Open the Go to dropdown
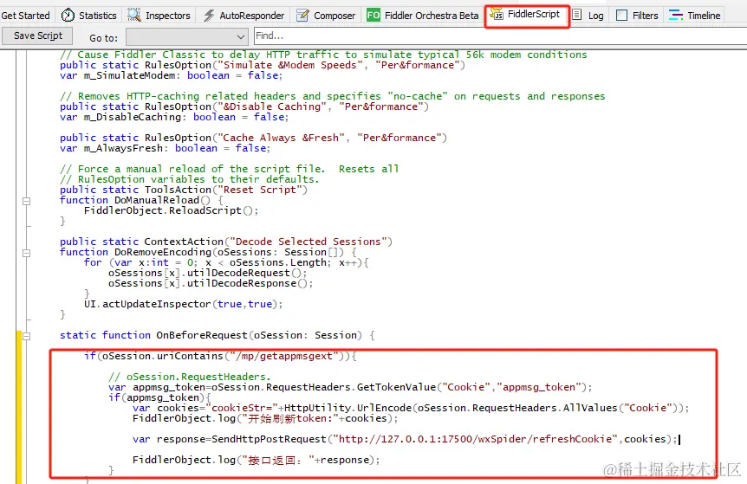The width and height of the screenshot is (747, 484). pyautogui.click(x=187, y=36)
